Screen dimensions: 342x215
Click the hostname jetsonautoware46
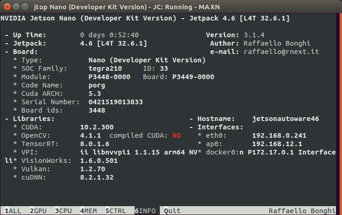[286, 119]
